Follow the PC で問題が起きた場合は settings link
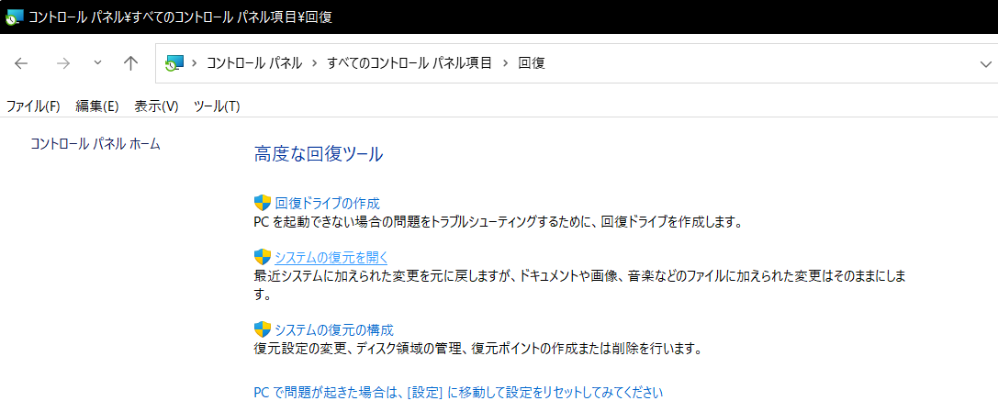 [458, 393]
